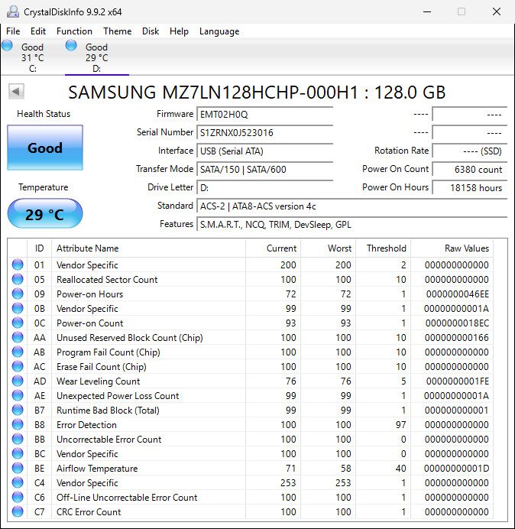This screenshot has height=529, width=515.
Task: Click the Firmware field EMT02H0Q
Action: tap(264, 115)
